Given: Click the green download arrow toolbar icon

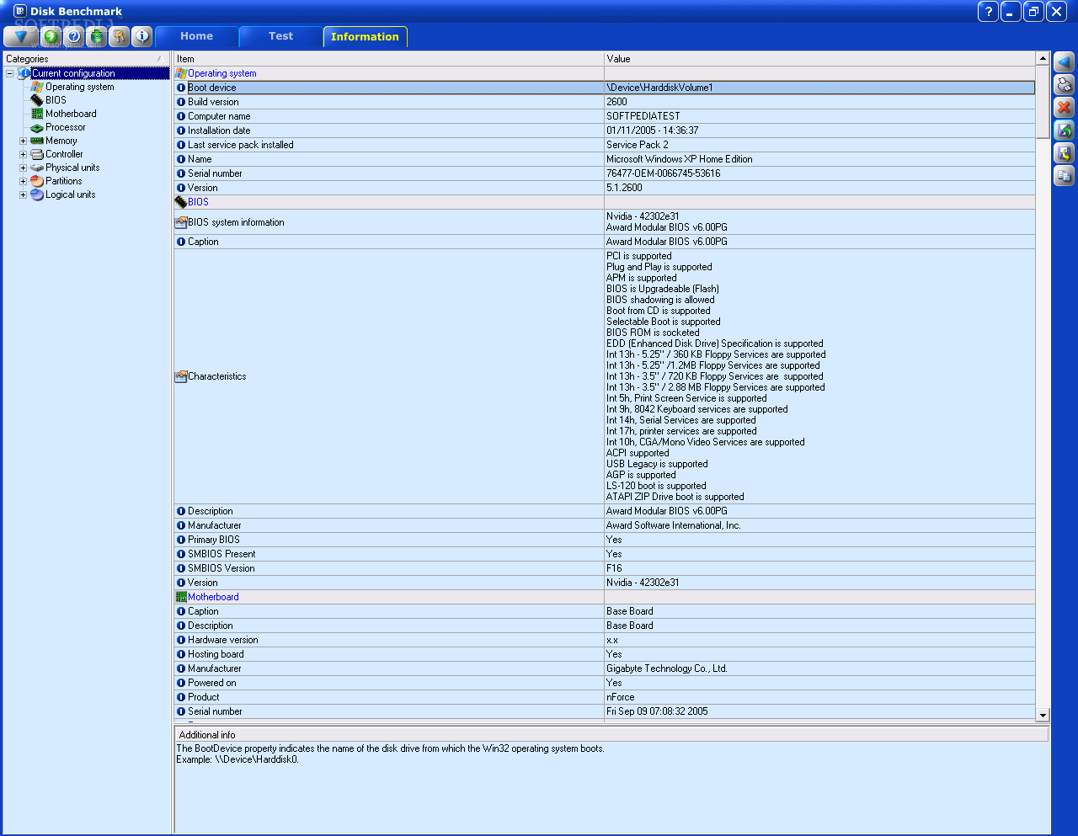Looking at the screenshot, I should [97, 36].
